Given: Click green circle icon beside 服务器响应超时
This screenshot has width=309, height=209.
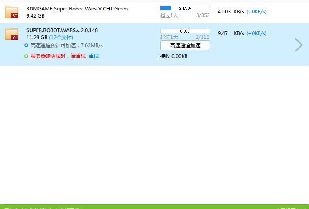Looking at the screenshot, I should [26, 56].
